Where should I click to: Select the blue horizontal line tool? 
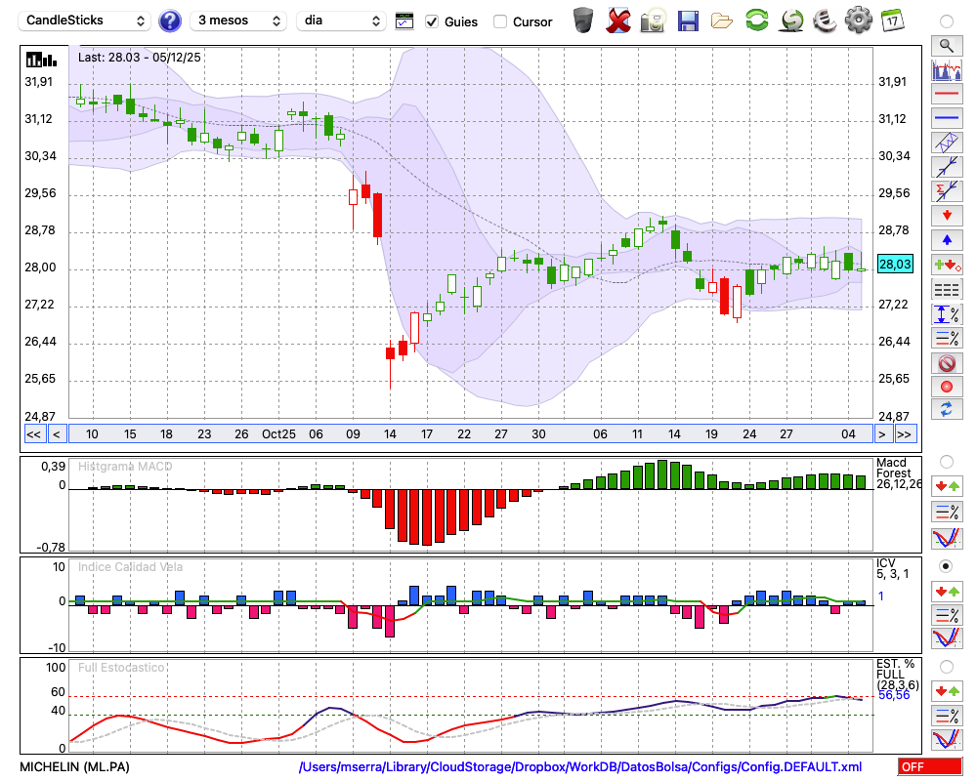point(946,118)
